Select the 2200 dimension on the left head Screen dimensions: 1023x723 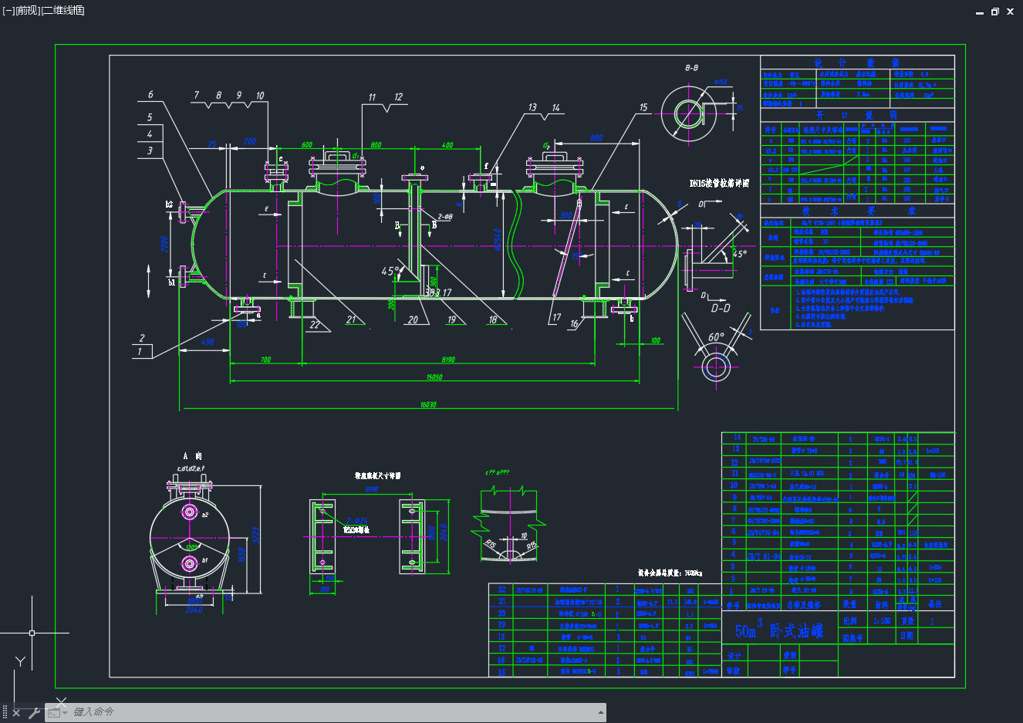pos(164,244)
